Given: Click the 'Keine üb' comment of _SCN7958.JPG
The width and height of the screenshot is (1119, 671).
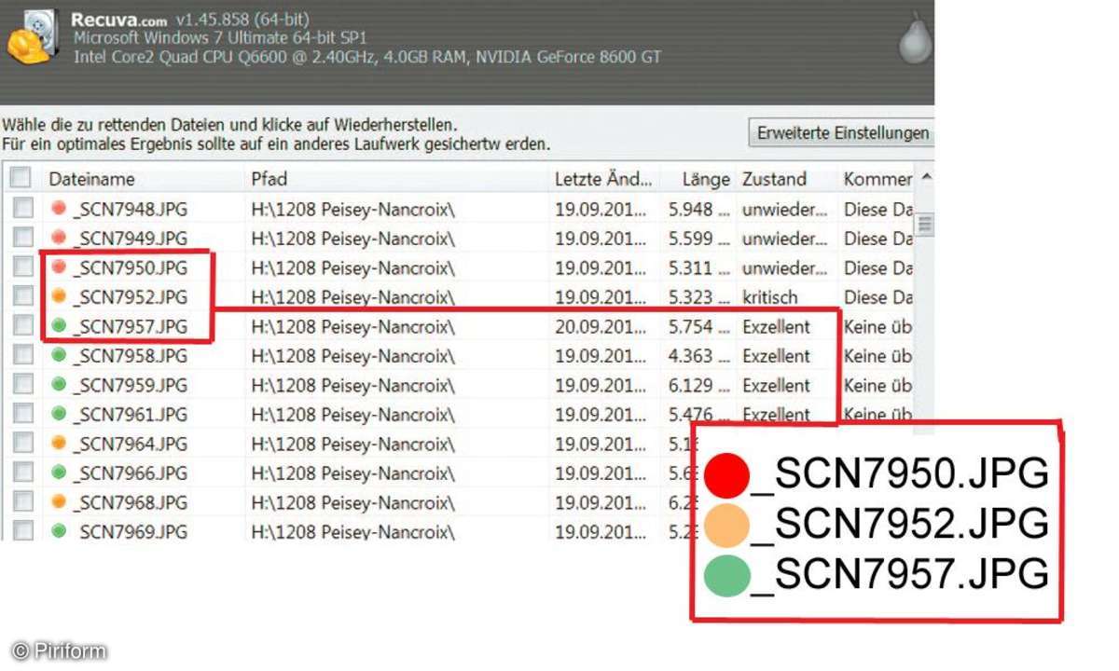Looking at the screenshot, I should coord(877,356).
